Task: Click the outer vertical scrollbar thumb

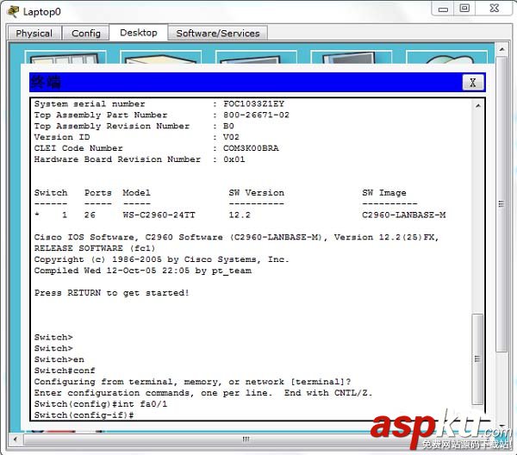Action: (x=501, y=204)
